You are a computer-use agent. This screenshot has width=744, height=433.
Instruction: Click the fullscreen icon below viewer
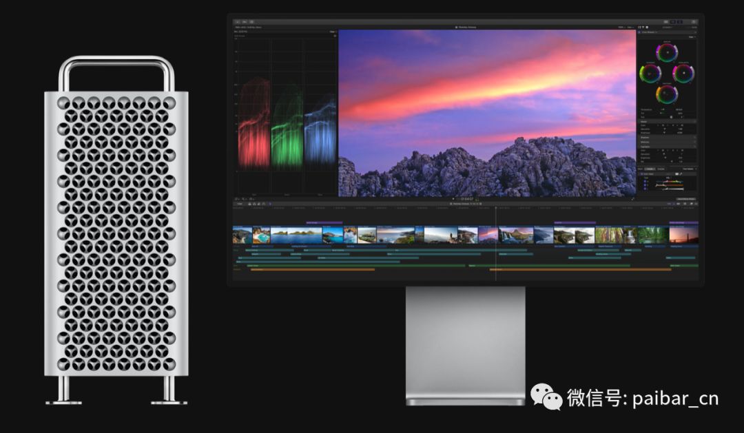(x=632, y=200)
